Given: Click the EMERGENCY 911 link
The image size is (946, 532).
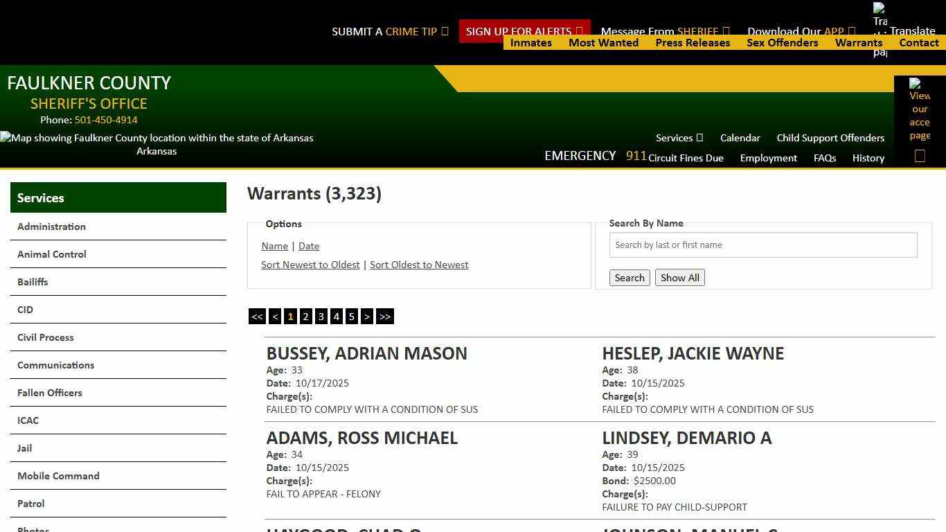Looking at the screenshot, I should coord(596,156).
